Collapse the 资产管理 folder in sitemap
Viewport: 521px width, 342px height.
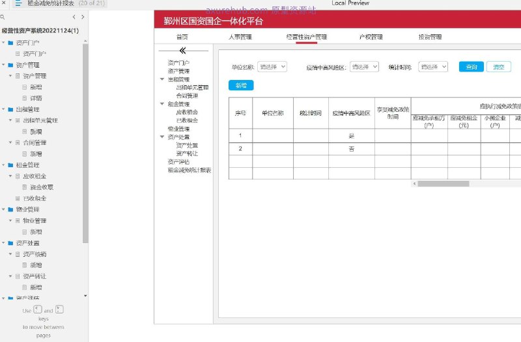coord(3,64)
